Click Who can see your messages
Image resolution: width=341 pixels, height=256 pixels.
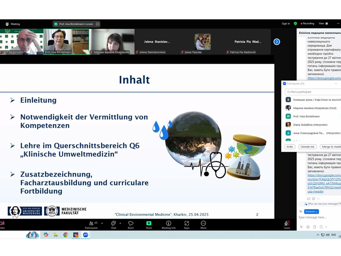[x=323, y=204]
